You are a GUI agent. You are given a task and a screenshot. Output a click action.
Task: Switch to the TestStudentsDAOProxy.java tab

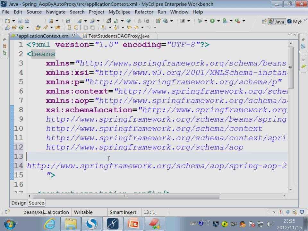[119, 36]
